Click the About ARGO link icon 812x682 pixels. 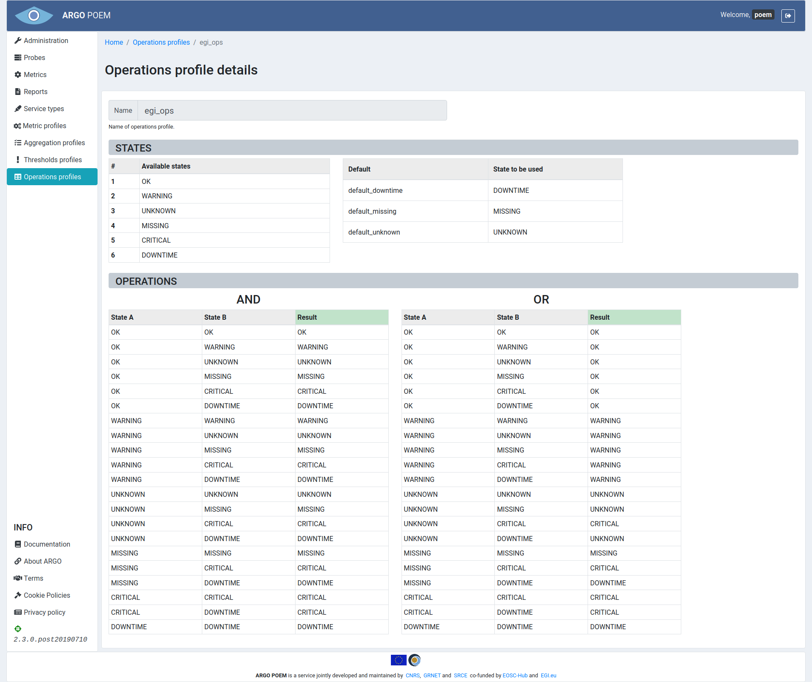click(x=18, y=561)
